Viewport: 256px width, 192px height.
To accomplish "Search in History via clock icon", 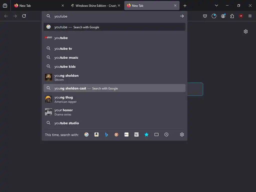I will (166, 134).
